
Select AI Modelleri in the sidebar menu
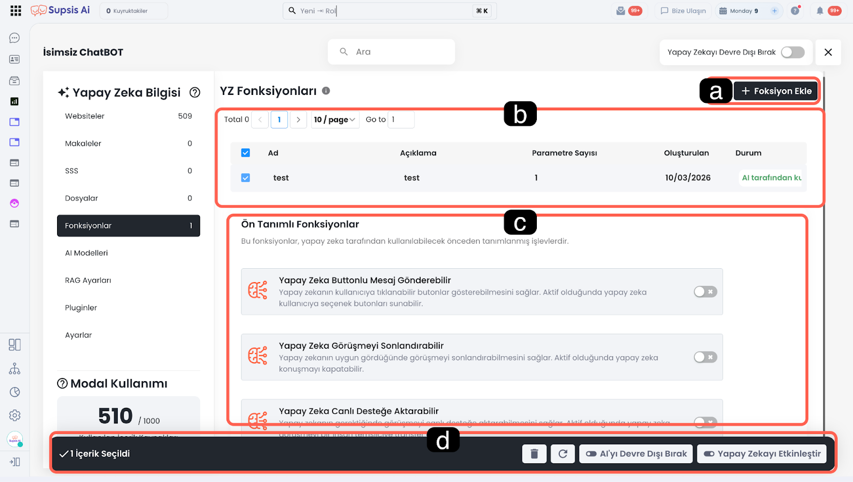click(x=86, y=253)
